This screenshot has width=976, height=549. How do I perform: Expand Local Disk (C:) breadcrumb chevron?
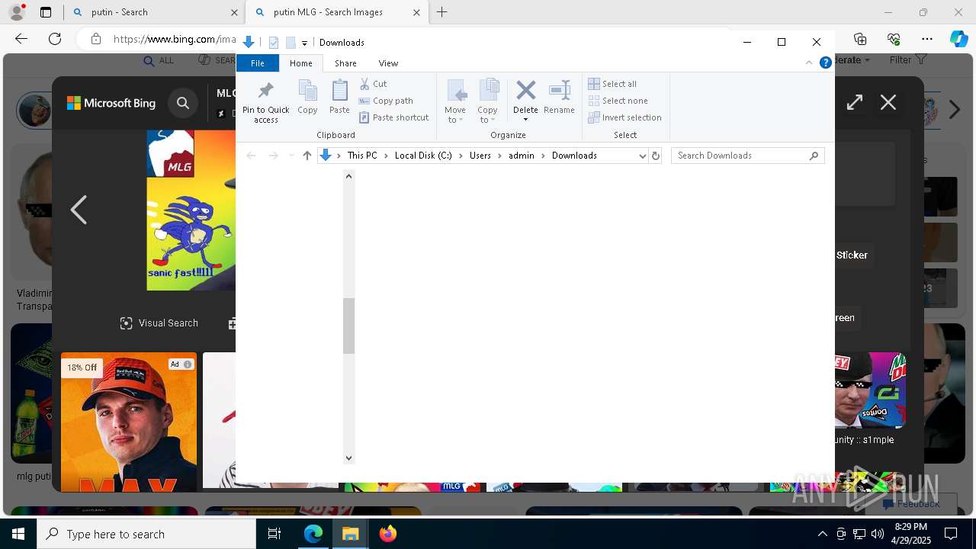(461, 156)
